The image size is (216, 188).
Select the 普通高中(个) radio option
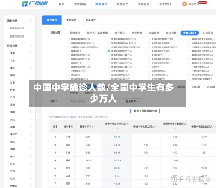[149, 55]
